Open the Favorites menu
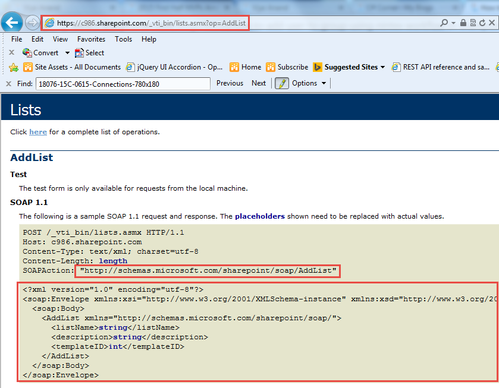 92,39
